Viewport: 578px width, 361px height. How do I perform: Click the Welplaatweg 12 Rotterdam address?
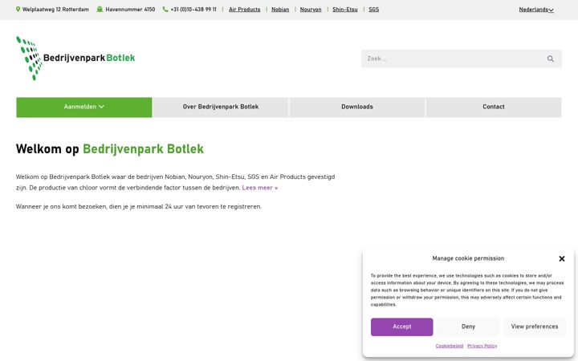(x=55, y=10)
